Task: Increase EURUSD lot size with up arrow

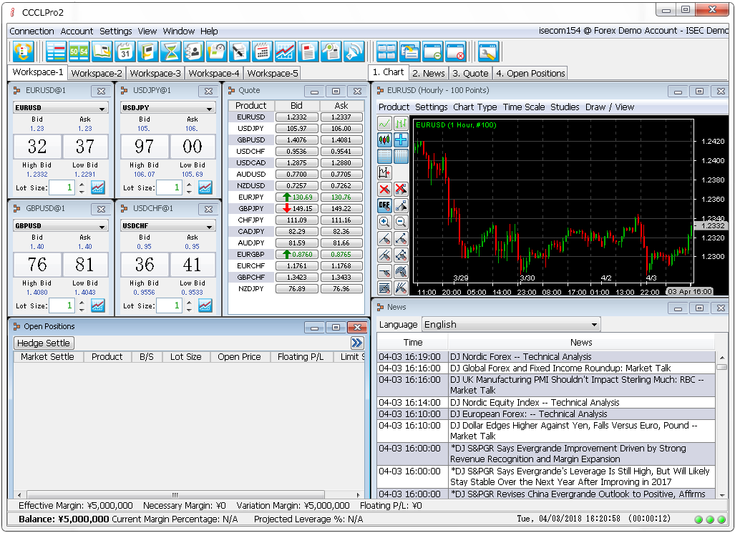Action: point(82,185)
